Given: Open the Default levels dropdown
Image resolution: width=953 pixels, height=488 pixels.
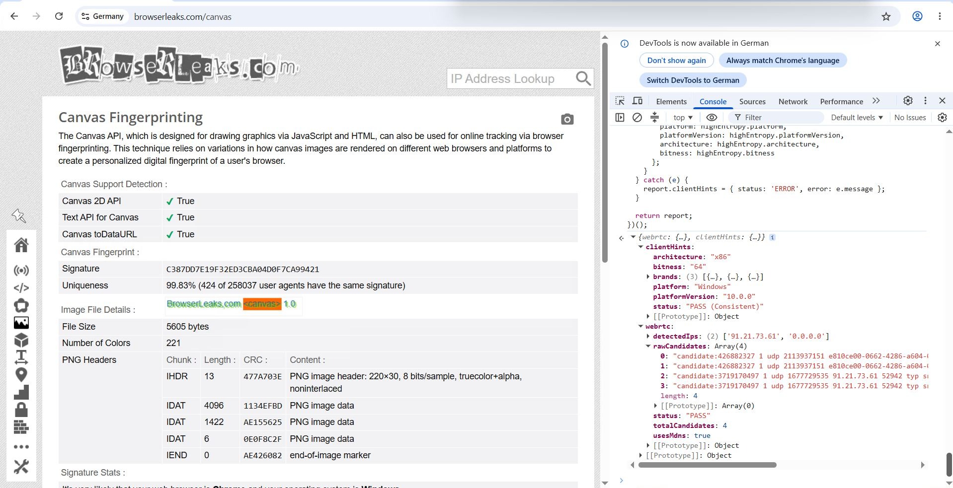Looking at the screenshot, I should (x=857, y=118).
